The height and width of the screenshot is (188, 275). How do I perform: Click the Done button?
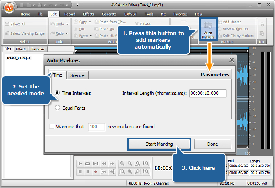pos(212,144)
